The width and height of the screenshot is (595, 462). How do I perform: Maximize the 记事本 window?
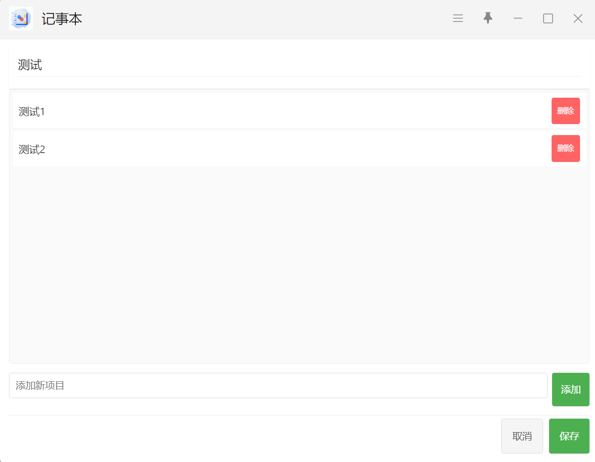pyautogui.click(x=548, y=18)
